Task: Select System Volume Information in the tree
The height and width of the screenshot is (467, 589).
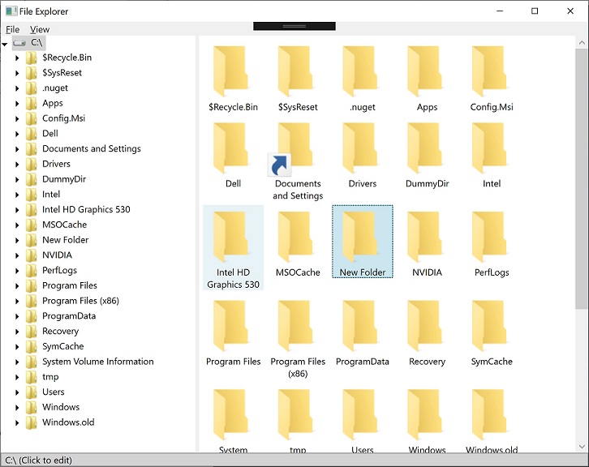Action: coord(97,362)
